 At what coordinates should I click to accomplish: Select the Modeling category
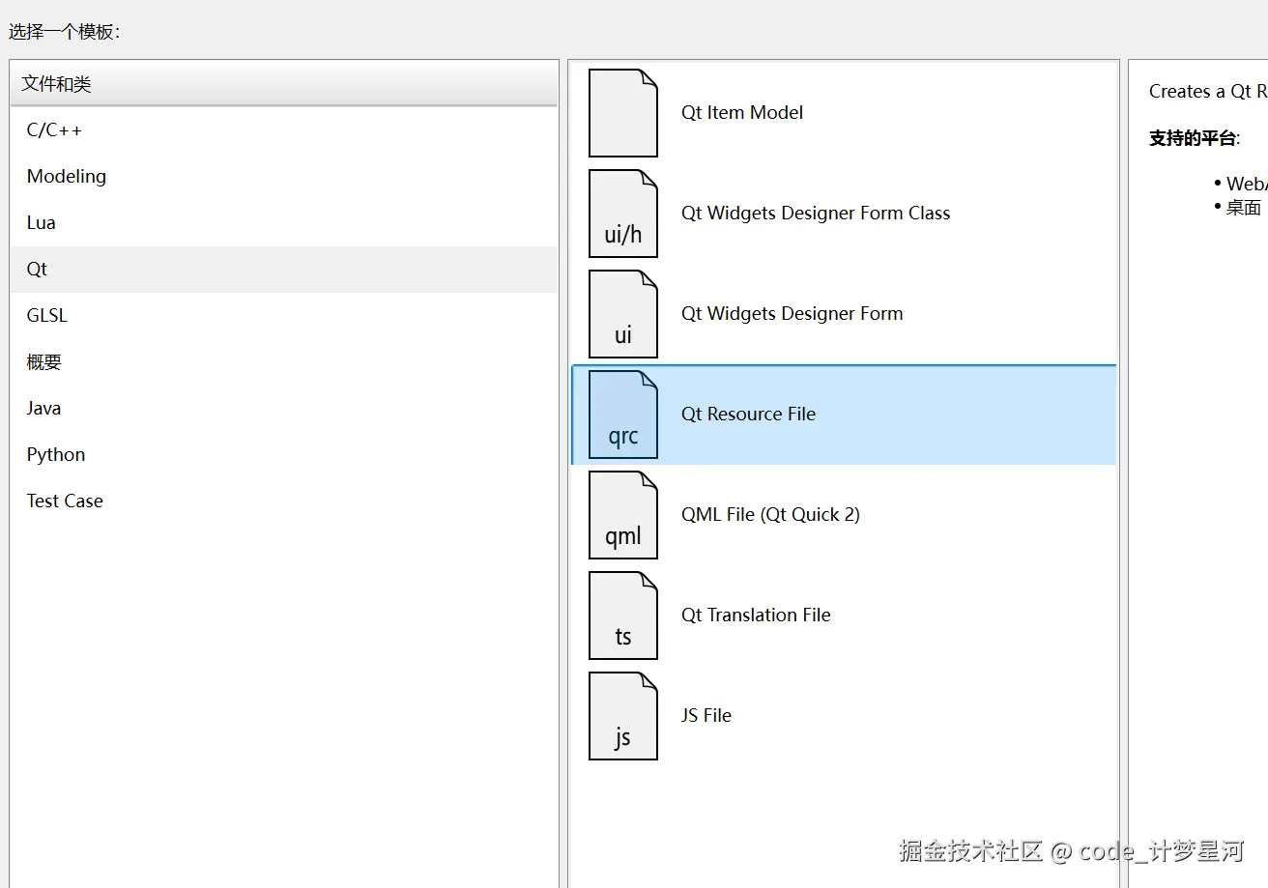click(284, 177)
